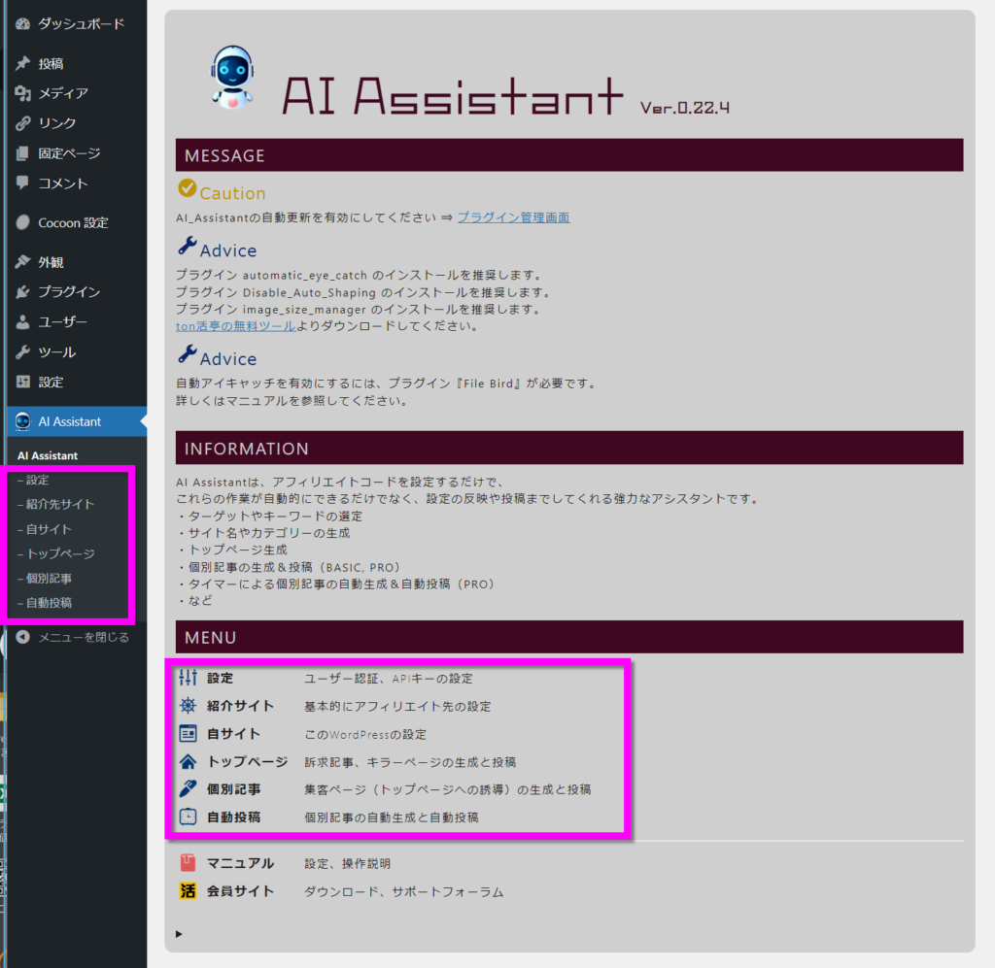Image resolution: width=995 pixels, height=968 pixels.
Task: Select Cocoon 設定 in the sidebar
Action: (73, 222)
